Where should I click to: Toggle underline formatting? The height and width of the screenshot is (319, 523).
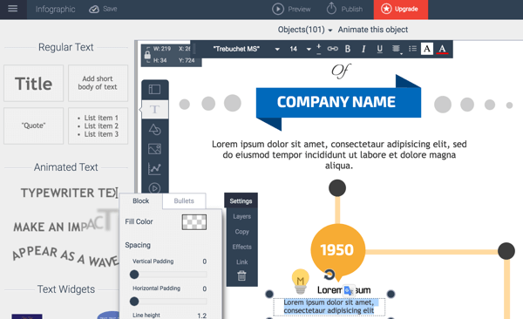(379, 49)
